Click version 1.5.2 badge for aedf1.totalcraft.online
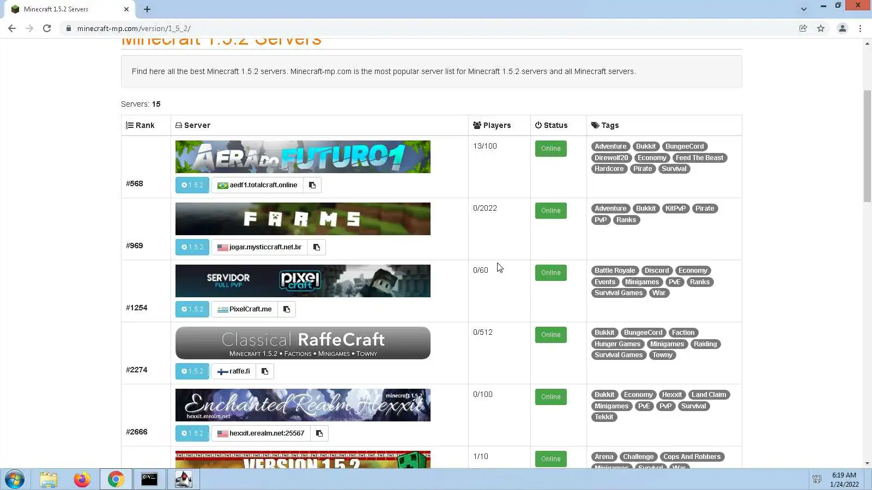 pos(192,185)
